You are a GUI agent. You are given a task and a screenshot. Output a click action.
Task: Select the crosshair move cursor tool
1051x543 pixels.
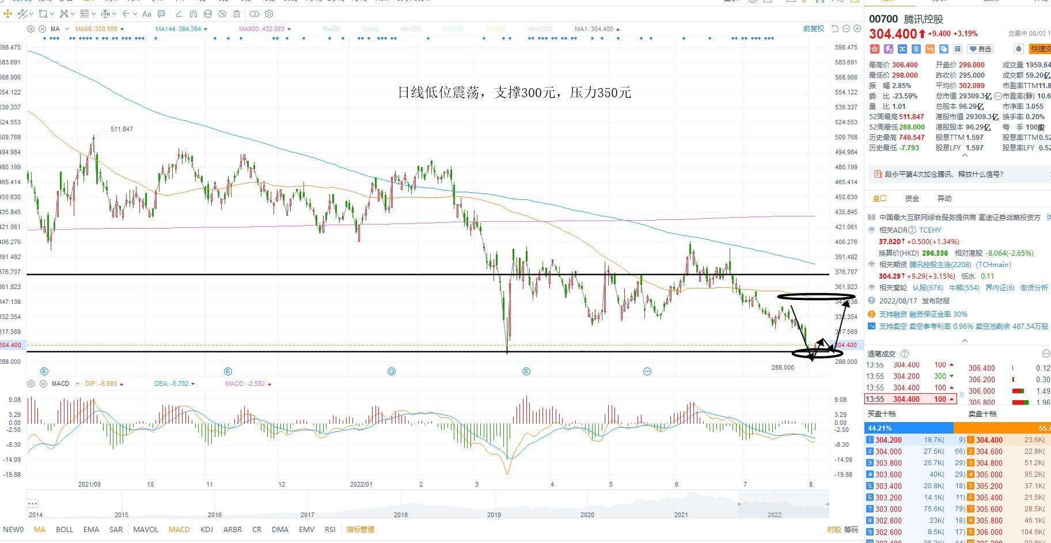coord(7,13)
